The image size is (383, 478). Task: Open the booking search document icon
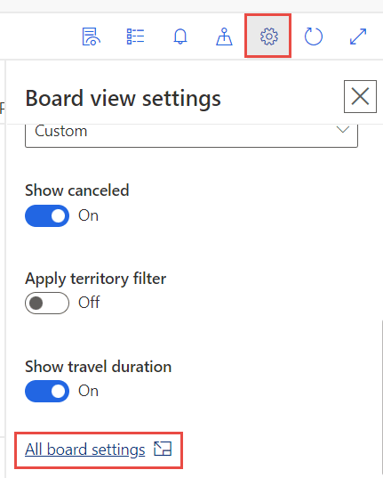[92, 36]
